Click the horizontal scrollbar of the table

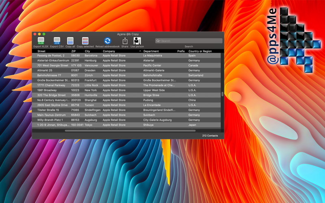pos(130,131)
